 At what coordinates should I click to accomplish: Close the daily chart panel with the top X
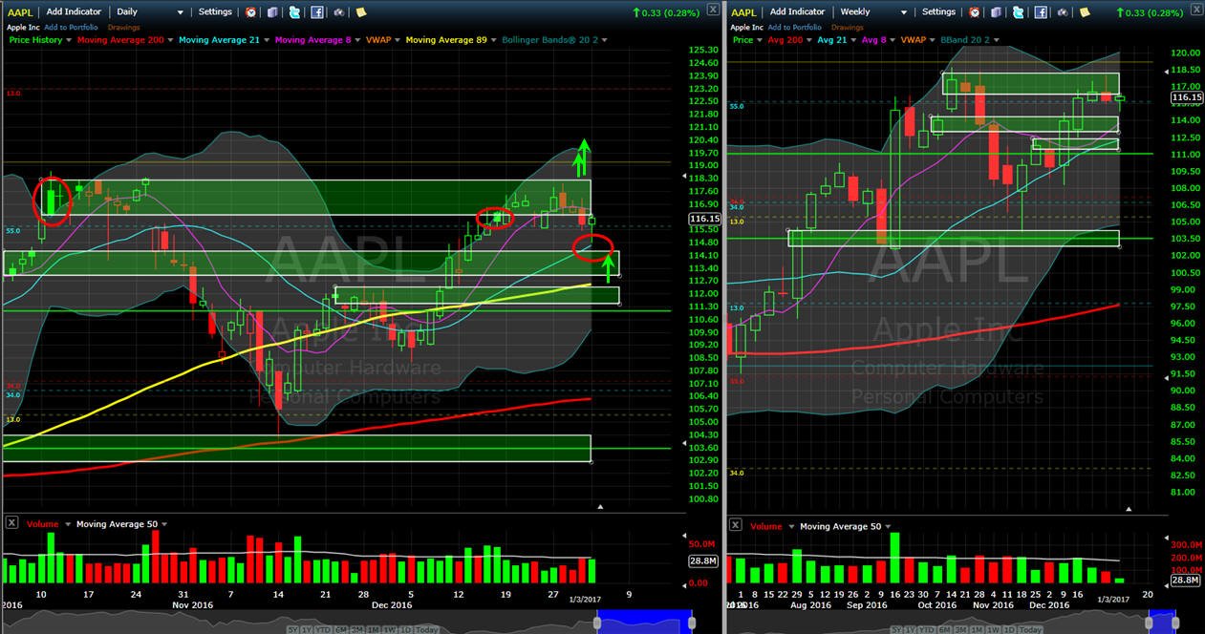click(x=713, y=9)
